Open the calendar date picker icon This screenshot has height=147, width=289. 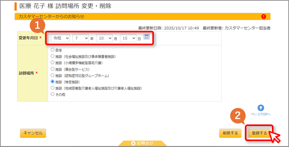[147, 37]
